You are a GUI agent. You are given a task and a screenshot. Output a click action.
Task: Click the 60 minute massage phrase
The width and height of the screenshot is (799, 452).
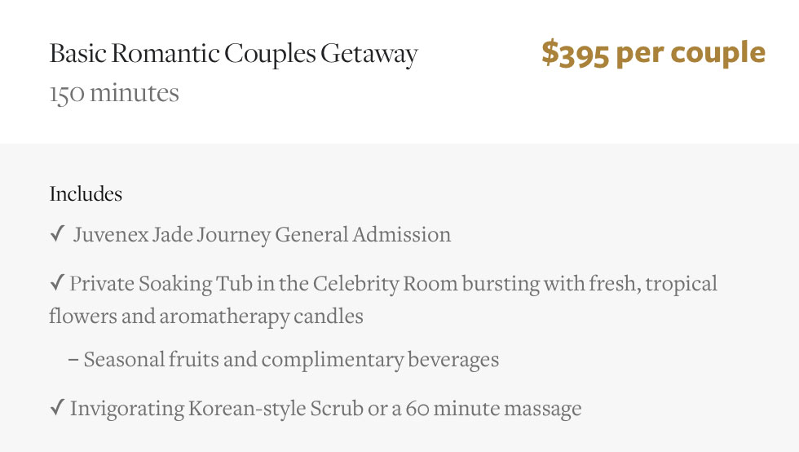click(x=493, y=409)
